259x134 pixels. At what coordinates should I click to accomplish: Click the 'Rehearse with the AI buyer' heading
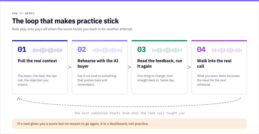pyautogui.click(x=98, y=64)
